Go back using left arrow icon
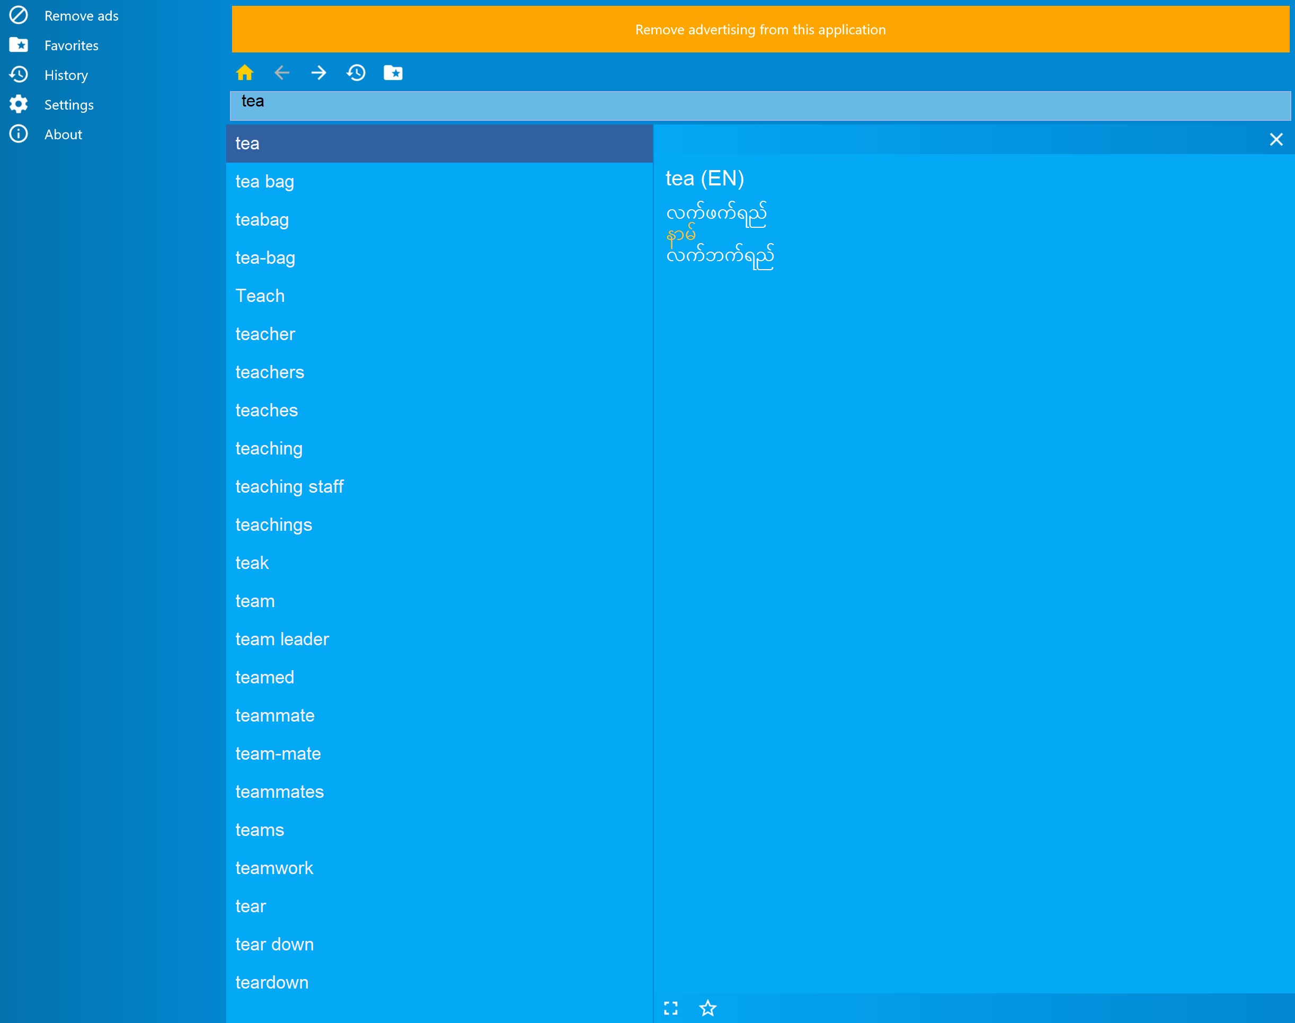The width and height of the screenshot is (1295, 1023). click(x=281, y=73)
